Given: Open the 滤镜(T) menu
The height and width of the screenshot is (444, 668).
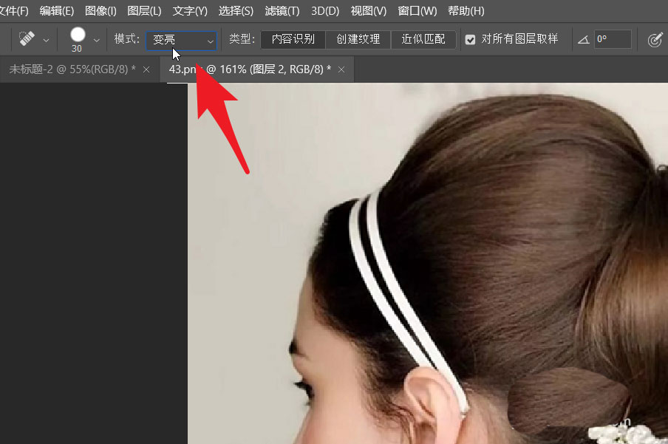Looking at the screenshot, I should (x=282, y=11).
